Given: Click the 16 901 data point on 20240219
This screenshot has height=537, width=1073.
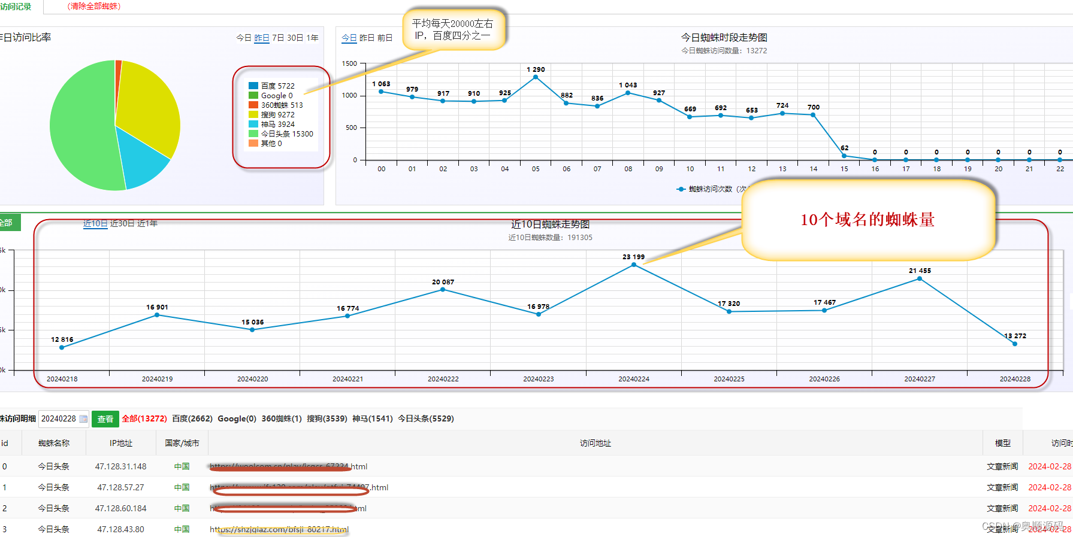Looking at the screenshot, I should [x=157, y=315].
